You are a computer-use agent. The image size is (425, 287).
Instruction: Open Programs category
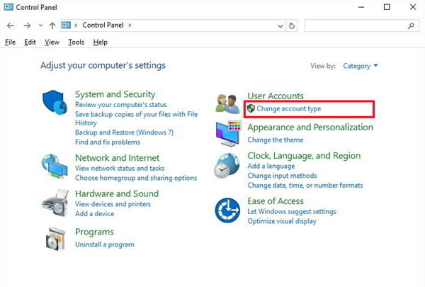pos(94,232)
